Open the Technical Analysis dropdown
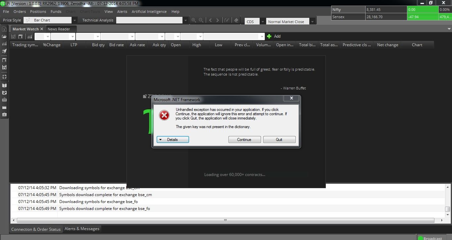Image resolution: width=452 pixels, height=240 pixels. tap(185, 20)
